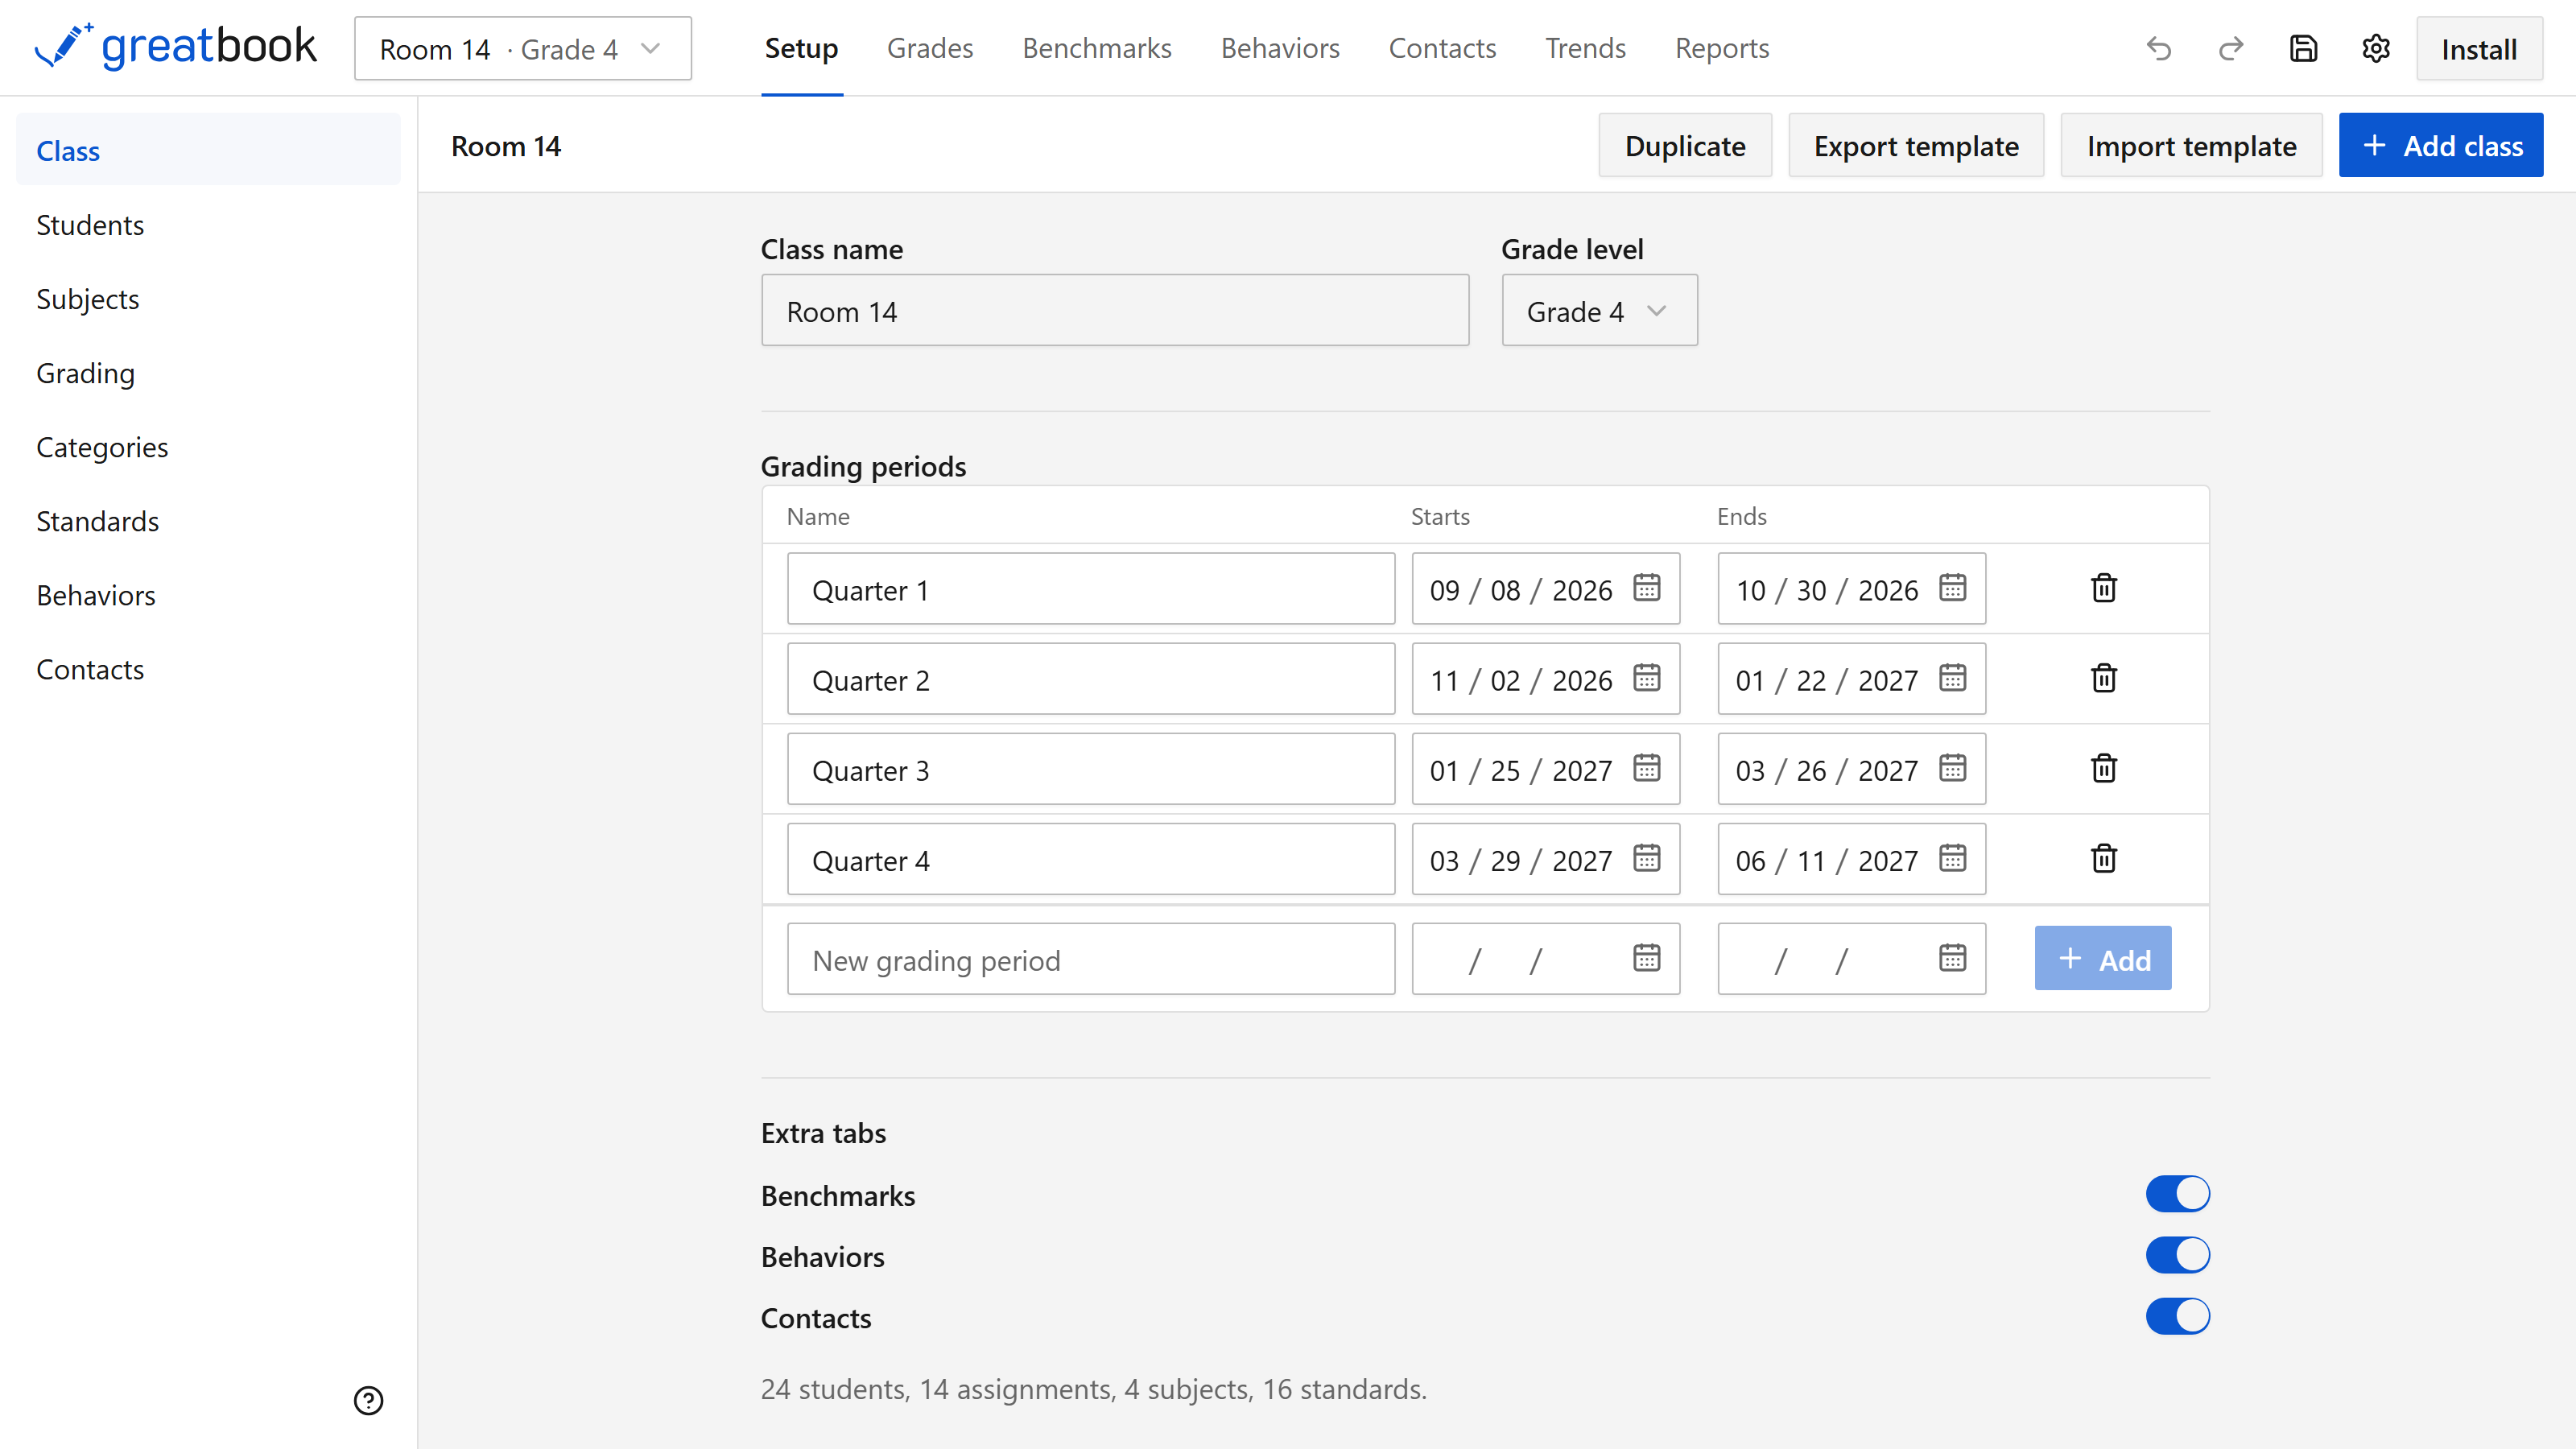Go to the Trends tab

click(1585, 48)
